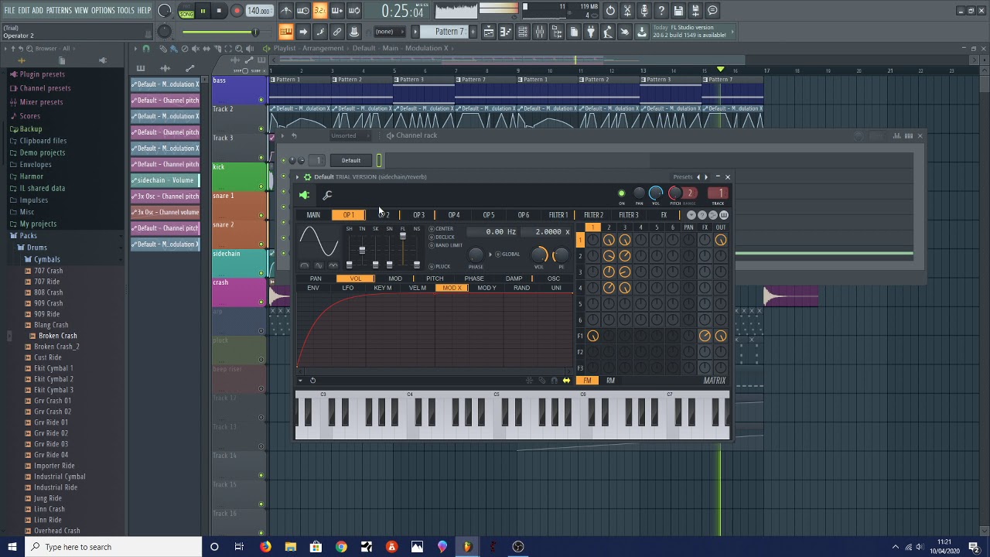Open Google Chrome from the taskbar
990x557 pixels.
click(341, 547)
